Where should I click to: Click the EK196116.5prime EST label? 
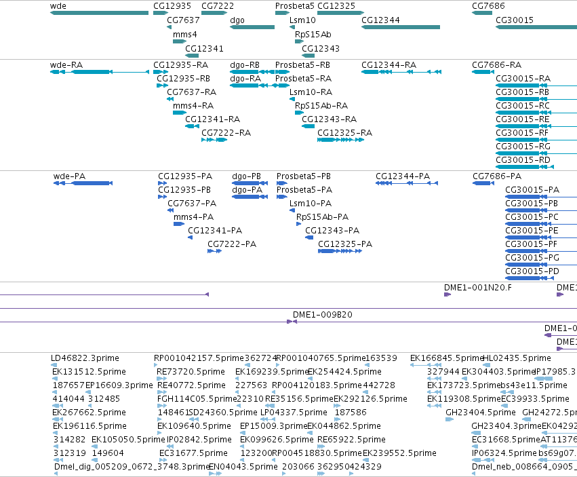click(89, 426)
